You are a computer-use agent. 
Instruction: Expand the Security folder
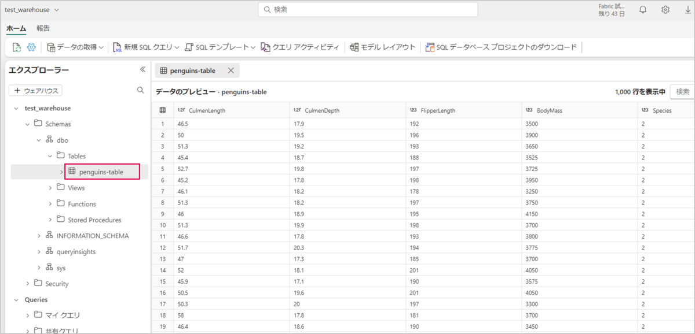27,284
